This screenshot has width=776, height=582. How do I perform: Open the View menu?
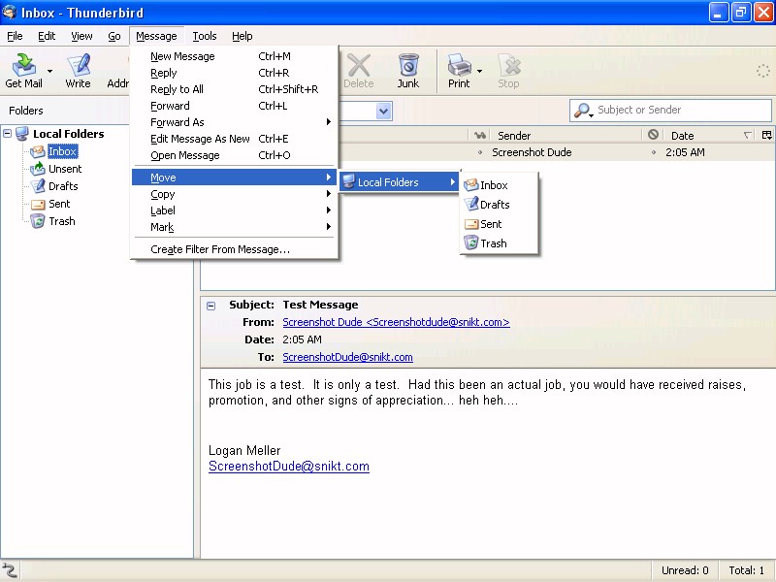(x=81, y=36)
